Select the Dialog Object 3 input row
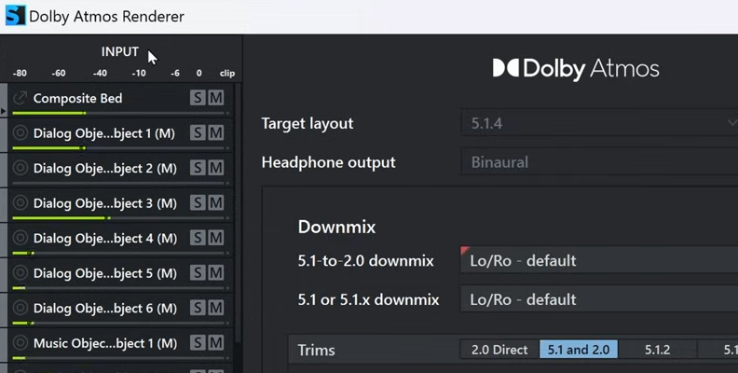738x373 pixels. [104, 203]
